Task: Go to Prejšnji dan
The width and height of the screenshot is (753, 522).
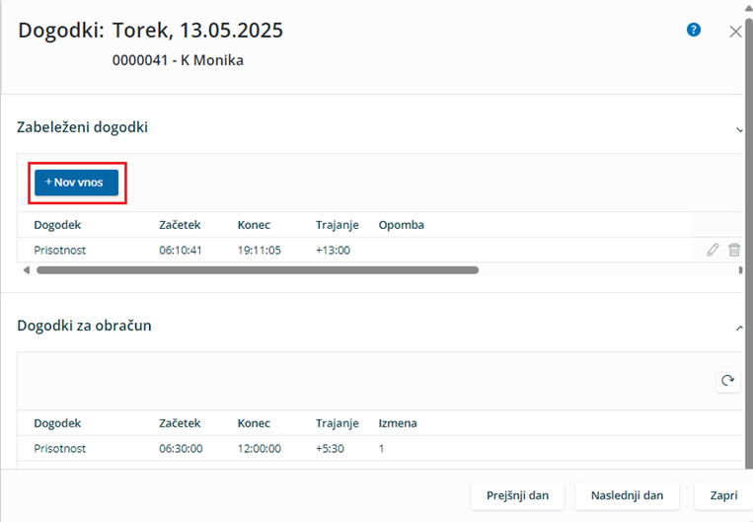Action: 517,495
